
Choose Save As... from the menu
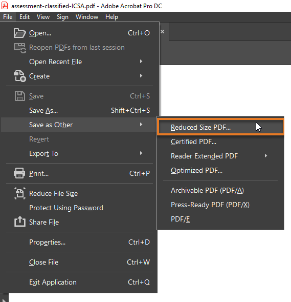coord(80,110)
